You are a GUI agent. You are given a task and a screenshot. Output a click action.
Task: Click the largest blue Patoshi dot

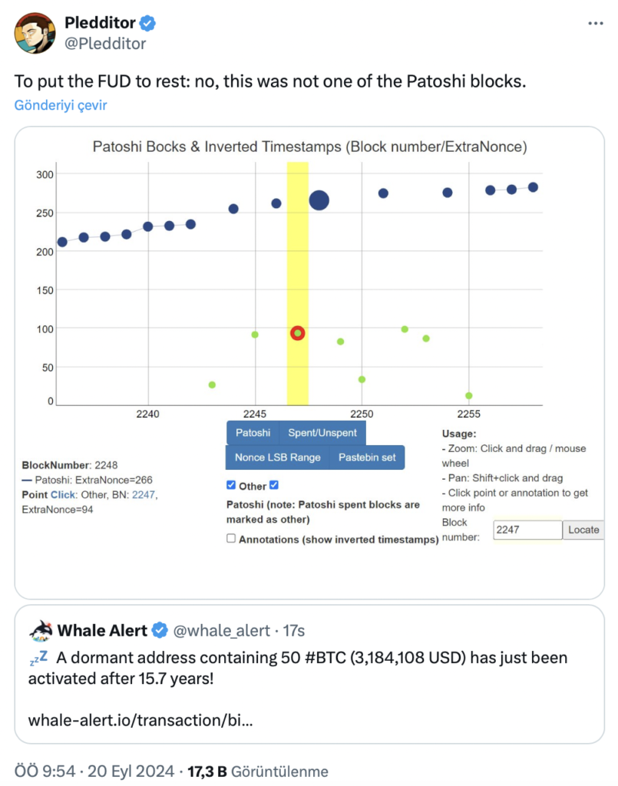pyautogui.click(x=319, y=201)
